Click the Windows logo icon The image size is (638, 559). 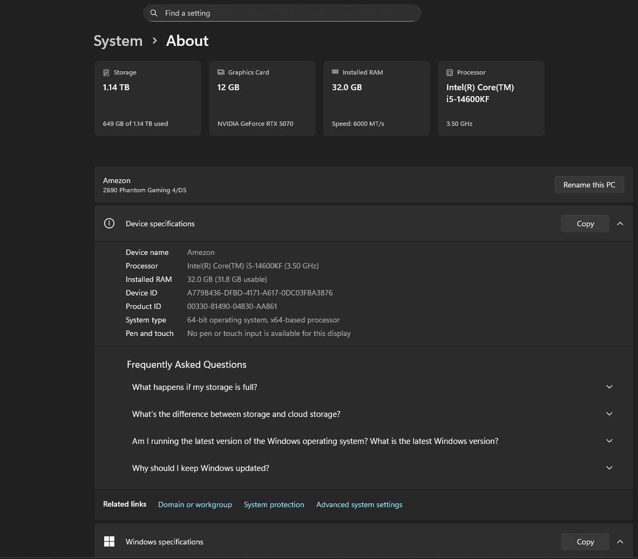click(x=109, y=542)
